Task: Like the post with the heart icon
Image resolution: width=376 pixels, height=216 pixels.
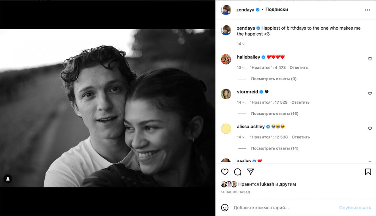Action: click(225, 172)
